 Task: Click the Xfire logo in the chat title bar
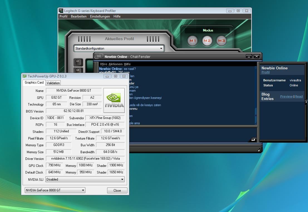tap(98, 57)
